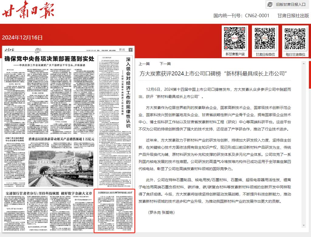
Task: Open the 四部门发文加快推进中小企业数字化转型 article
Action: 15,139
